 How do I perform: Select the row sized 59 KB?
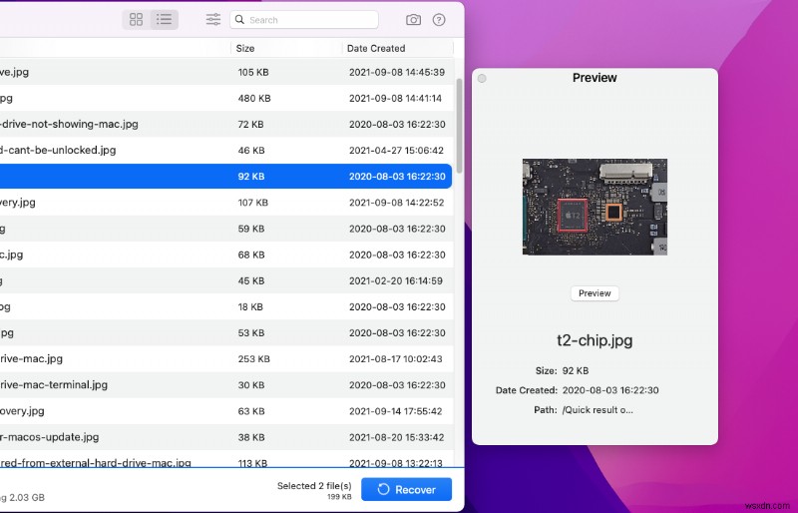tap(226, 229)
